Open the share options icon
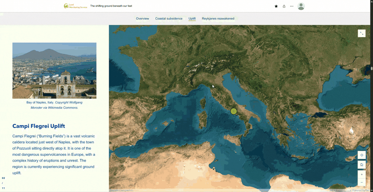This screenshot has height=192, width=373. tap(284, 6)
